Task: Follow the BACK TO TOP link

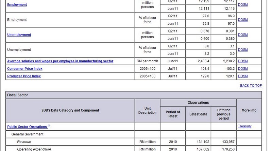Action: pos(251,86)
